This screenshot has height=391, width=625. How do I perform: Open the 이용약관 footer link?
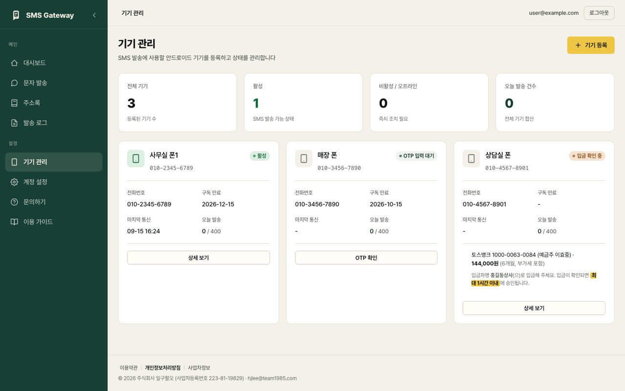[x=128, y=368]
